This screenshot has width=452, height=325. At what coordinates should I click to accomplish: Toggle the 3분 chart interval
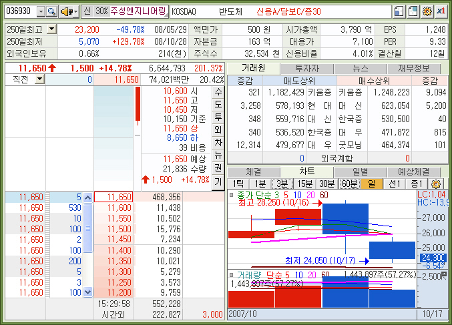click(282, 184)
